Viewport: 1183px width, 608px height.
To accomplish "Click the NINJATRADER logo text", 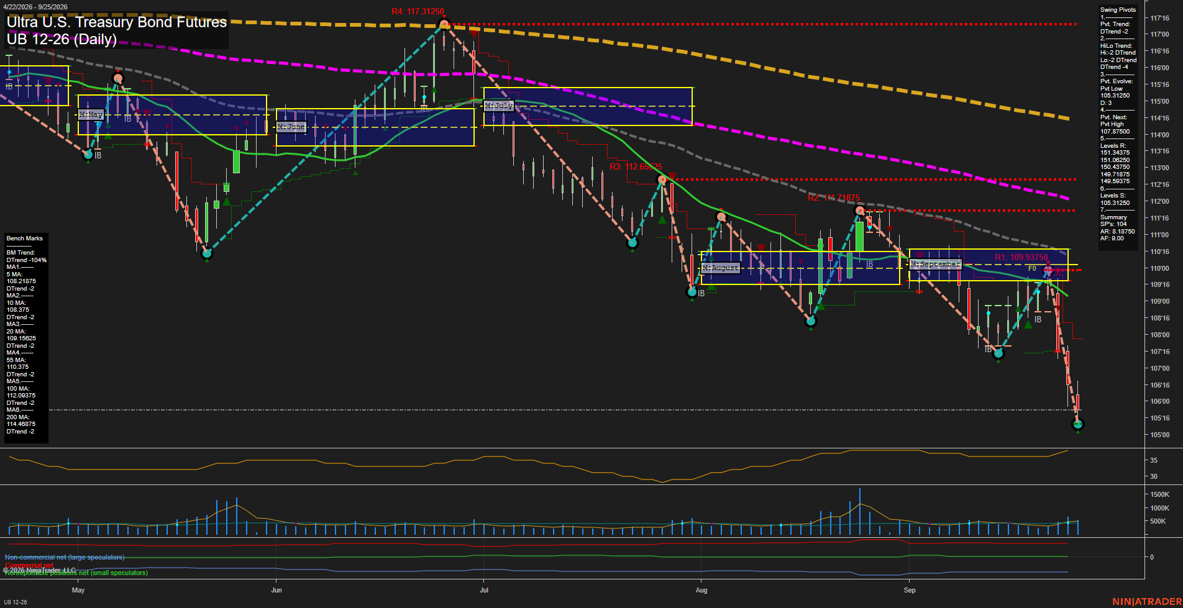I will pyautogui.click(x=1146, y=602).
